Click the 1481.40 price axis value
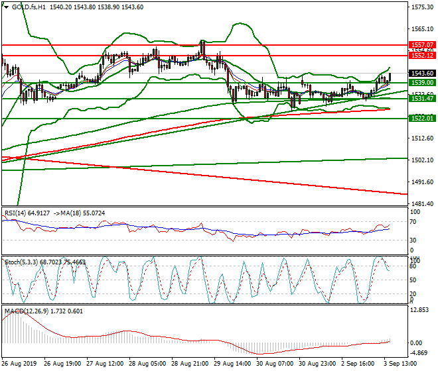The height and width of the screenshot is (371, 438). pos(422,204)
